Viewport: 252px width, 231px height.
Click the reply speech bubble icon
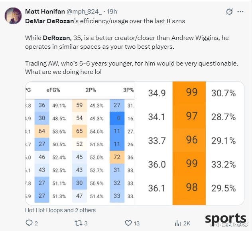pyautogui.click(x=29, y=223)
